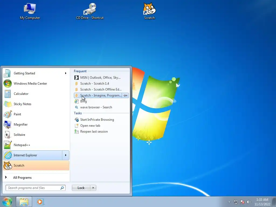Launch Scratch from the desktop shortcut
This screenshot has width=276, height=207.
pyautogui.click(x=149, y=11)
